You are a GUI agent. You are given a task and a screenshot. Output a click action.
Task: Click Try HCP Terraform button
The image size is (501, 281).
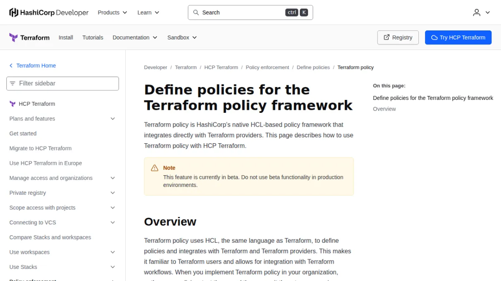(458, 37)
